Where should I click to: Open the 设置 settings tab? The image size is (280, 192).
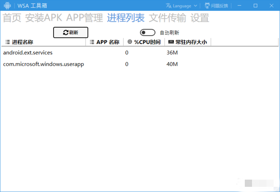pyautogui.click(x=200, y=18)
